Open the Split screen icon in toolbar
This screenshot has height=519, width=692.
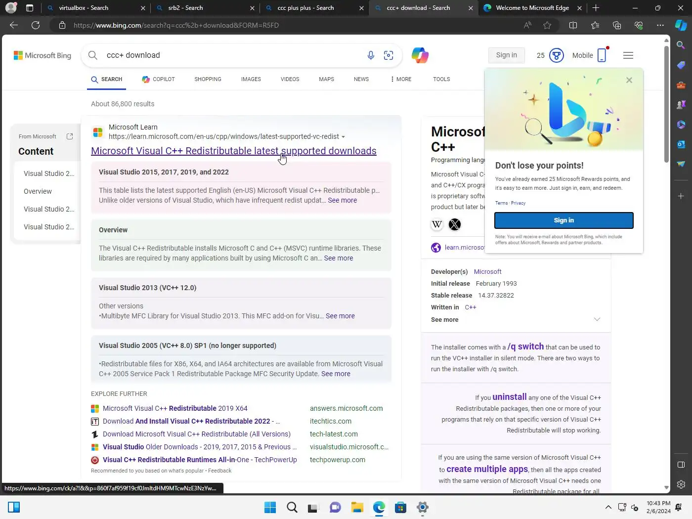(573, 25)
